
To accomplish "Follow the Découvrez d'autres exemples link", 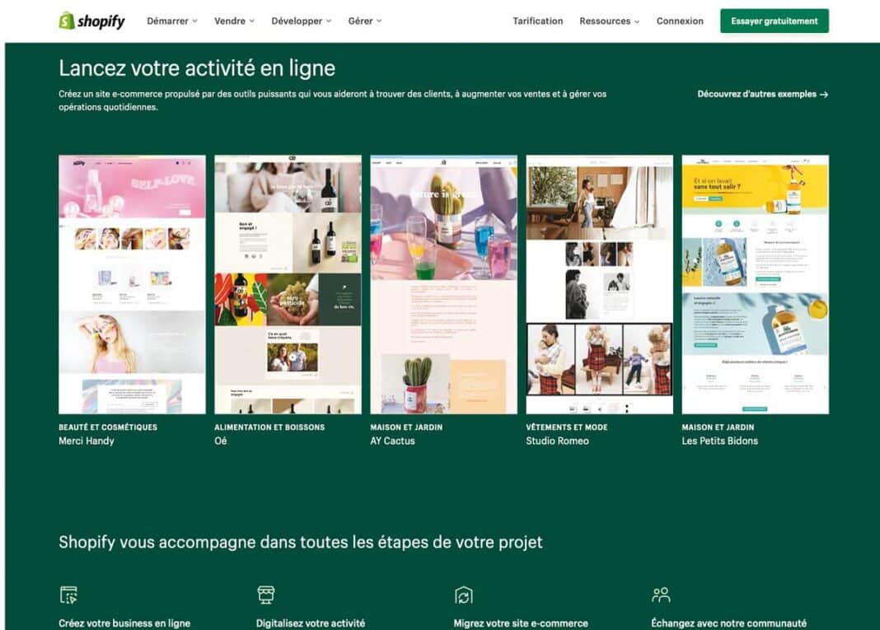I will pyautogui.click(x=762, y=95).
